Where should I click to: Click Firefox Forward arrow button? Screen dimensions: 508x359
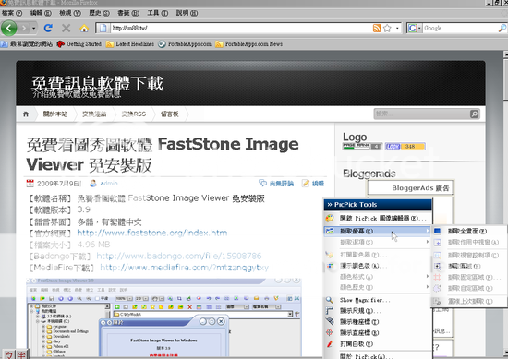pyautogui.click(x=24, y=29)
